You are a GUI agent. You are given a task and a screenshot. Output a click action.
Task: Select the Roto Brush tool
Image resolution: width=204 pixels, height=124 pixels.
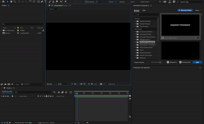(61, 2)
